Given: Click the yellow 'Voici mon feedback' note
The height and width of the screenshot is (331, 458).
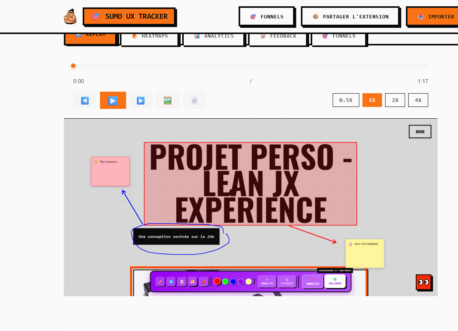Looking at the screenshot, I should tap(365, 254).
